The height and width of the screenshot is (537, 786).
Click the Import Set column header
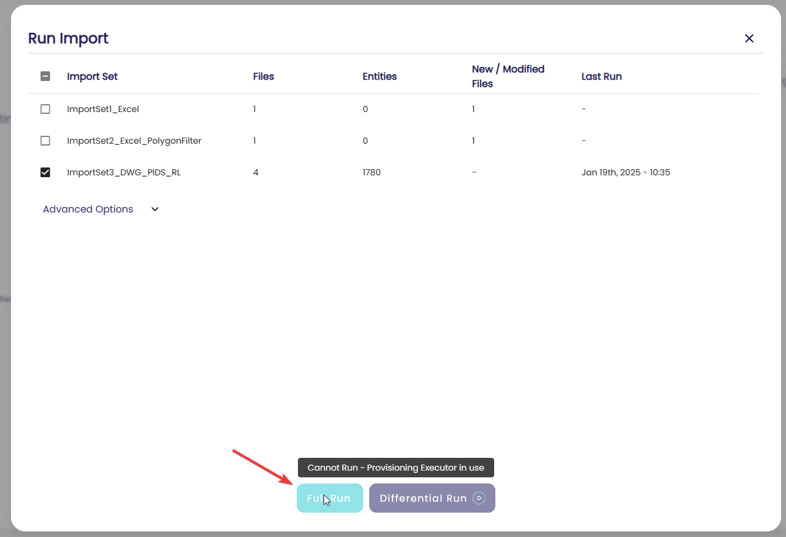coord(92,77)
